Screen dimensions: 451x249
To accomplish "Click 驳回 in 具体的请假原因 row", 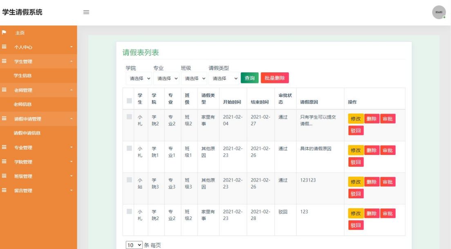I will point(356,162).
